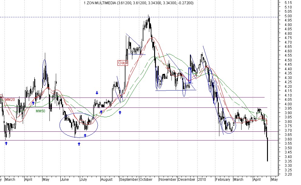Viewport: 301px width, 185px height.
Task: Select the 3.40 price axis label
Action: point(289,157)
